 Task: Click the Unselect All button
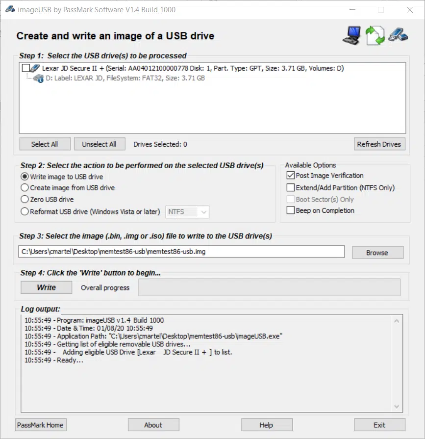tap(100, 144)
